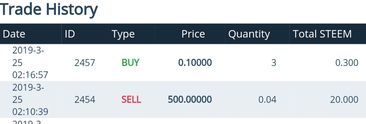
Task: Click the 0.10000 price value
Action: tap(195, 63)
